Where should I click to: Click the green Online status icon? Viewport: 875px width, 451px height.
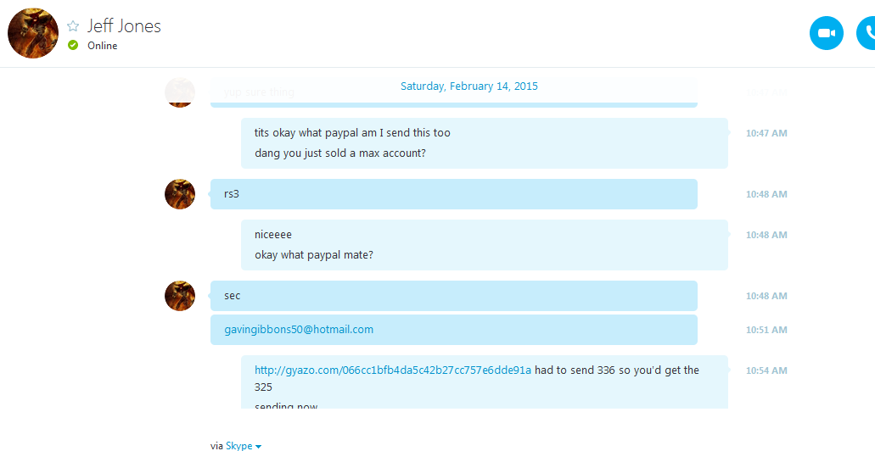pyautogui.click(x=72, y=45)
